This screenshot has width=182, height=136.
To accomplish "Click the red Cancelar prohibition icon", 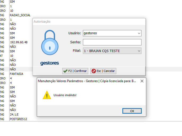I will click(x=93, y=71).
